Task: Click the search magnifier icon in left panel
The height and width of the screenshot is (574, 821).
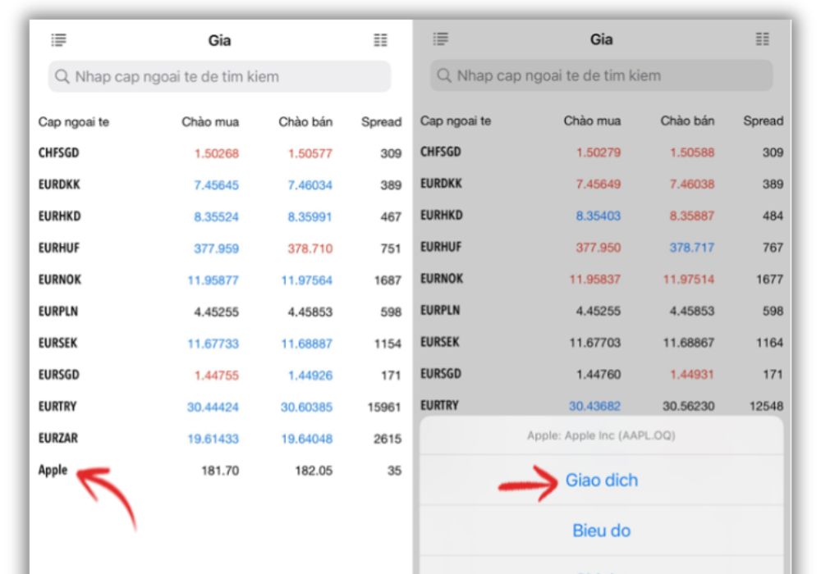Action: pos(62,76)
